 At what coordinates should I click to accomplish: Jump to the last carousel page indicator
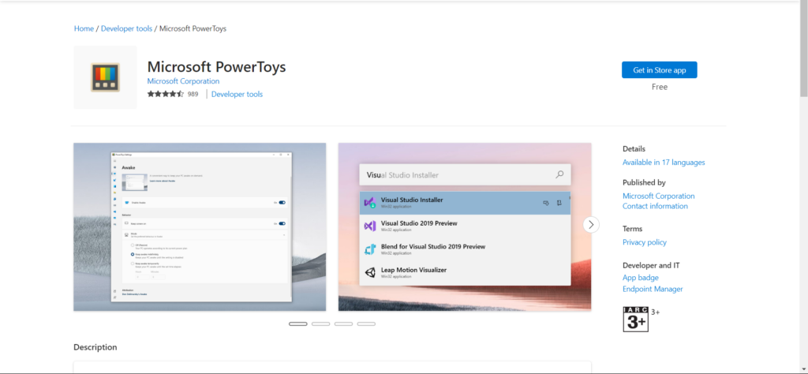[366, 324]
